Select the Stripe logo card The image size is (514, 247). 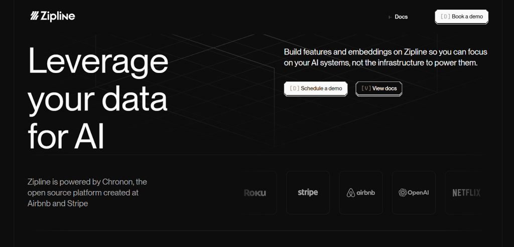tap(308, 193)
